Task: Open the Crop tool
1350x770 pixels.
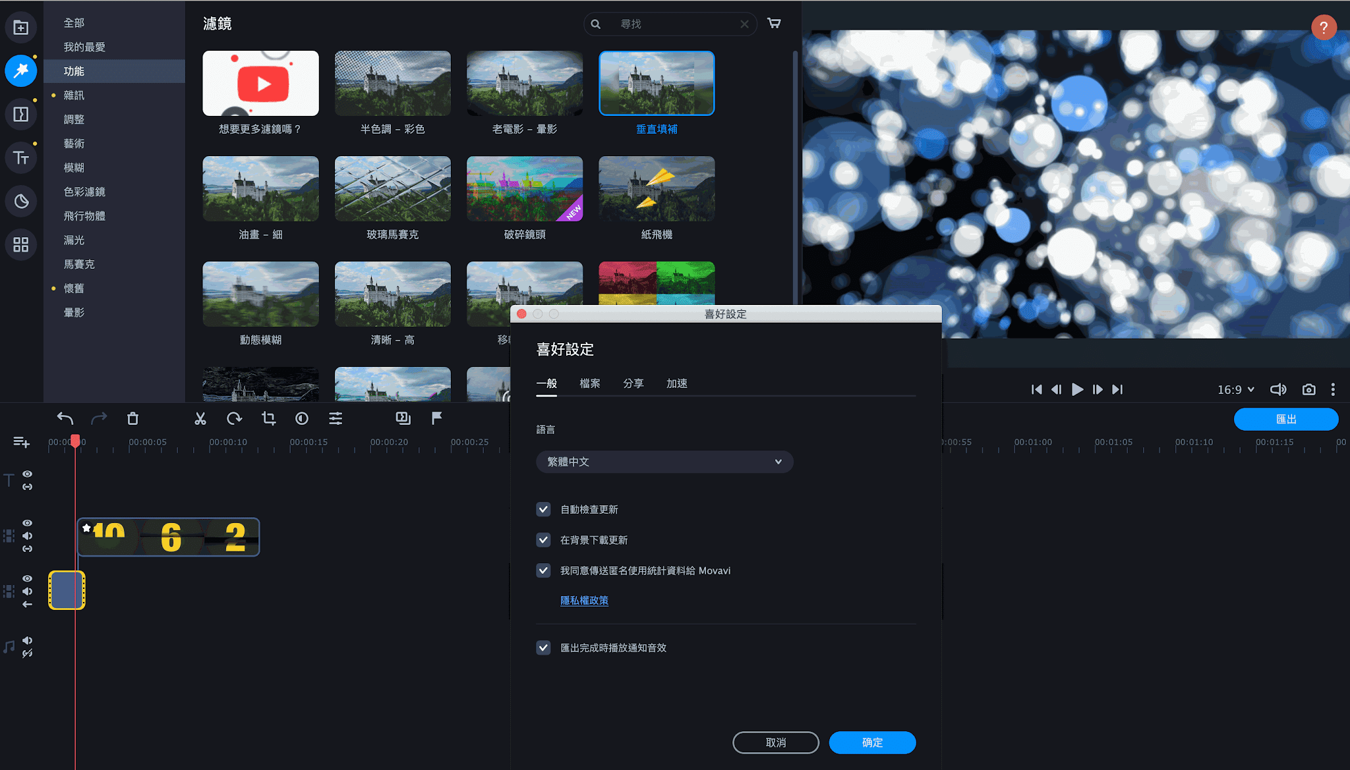Action: tap(268, 418)
